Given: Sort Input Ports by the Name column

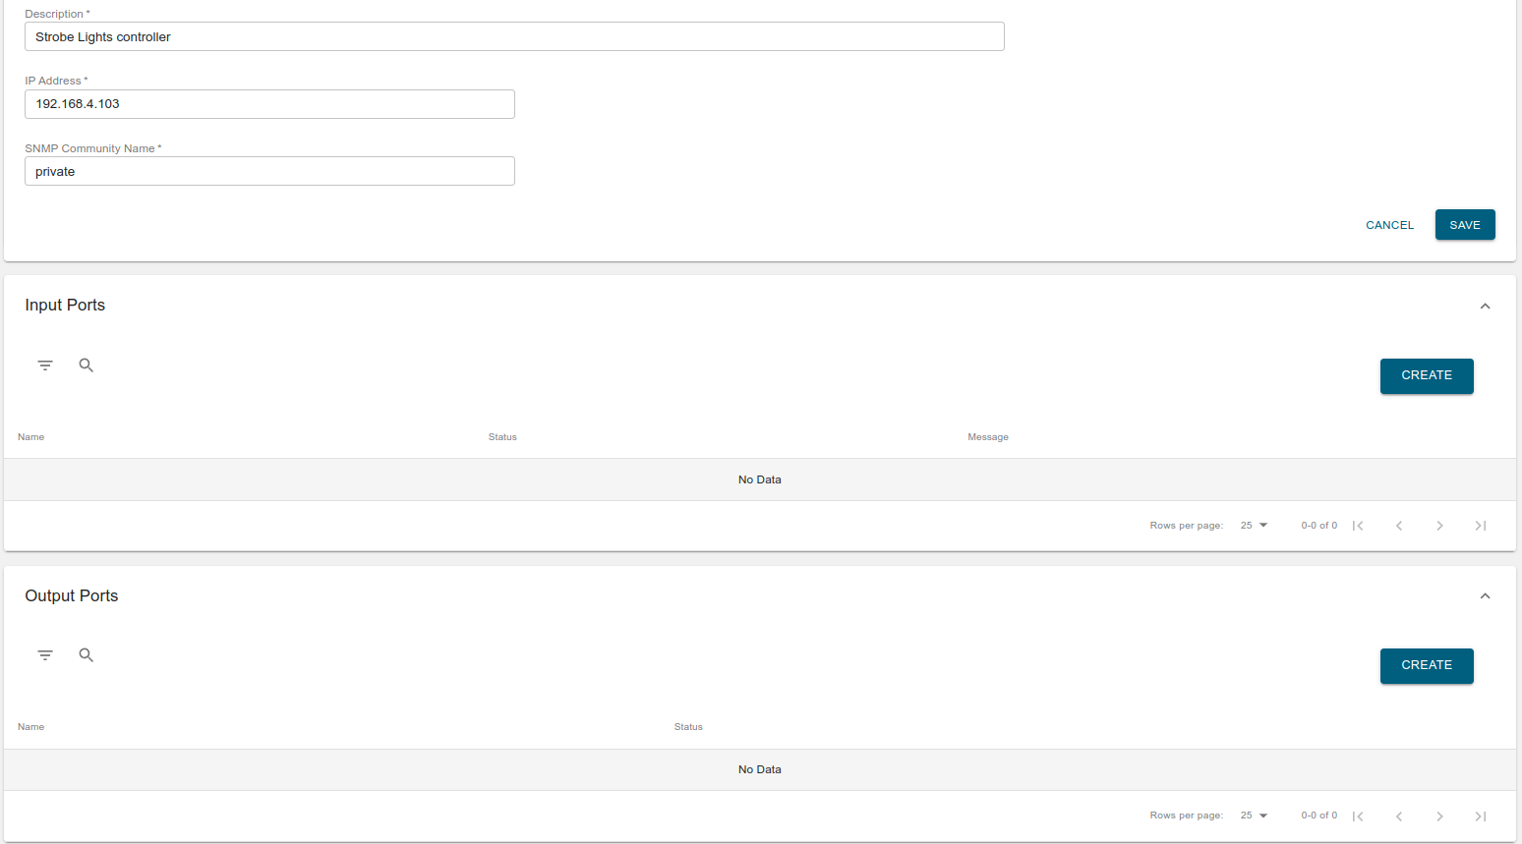Looking at the screenshot, I should [30, 436].
